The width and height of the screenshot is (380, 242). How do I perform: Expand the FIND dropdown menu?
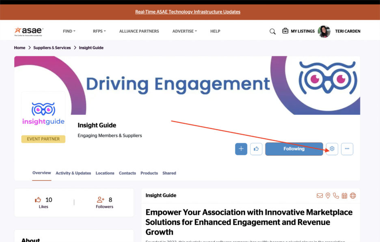(x=69, y=31)
